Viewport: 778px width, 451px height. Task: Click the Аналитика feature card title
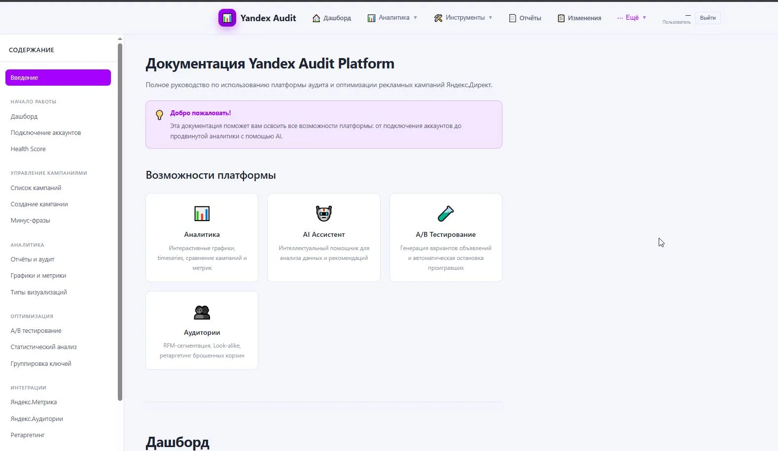(x=202, y=235)
